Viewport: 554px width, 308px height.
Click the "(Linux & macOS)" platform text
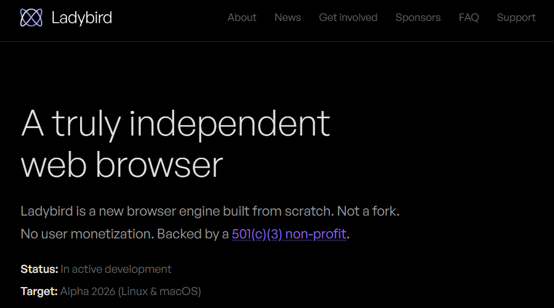159,291
